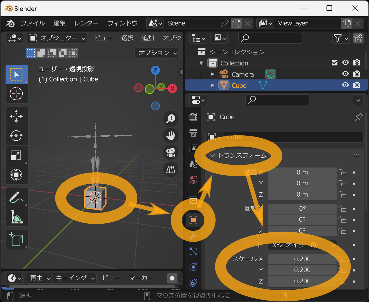The image size is (369, 302).
Task: Open the viewport ビュー menu
Action: point(104,38)
